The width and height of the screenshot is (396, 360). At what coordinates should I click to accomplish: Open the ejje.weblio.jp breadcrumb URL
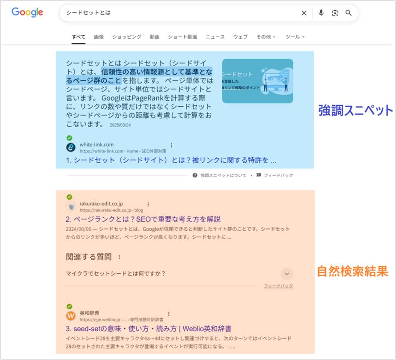(121, 320)
